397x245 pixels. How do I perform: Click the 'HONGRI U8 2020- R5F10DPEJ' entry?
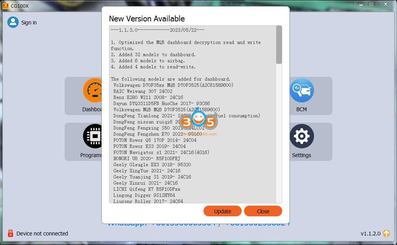(147, 159)
